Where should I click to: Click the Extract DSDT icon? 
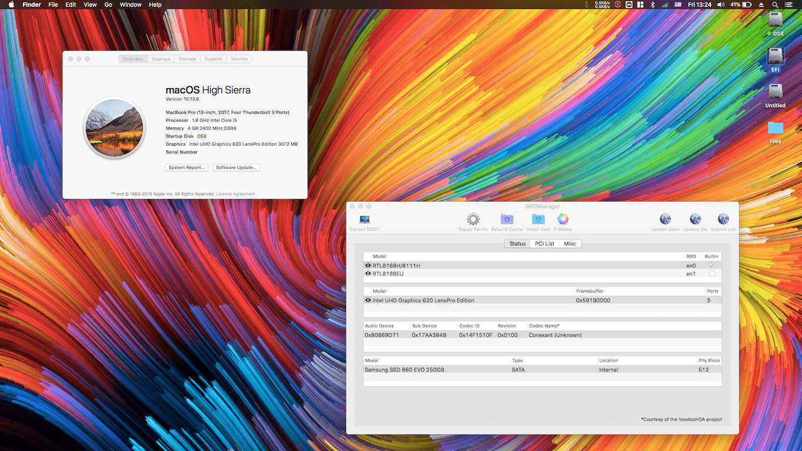[x=364, y=220]
